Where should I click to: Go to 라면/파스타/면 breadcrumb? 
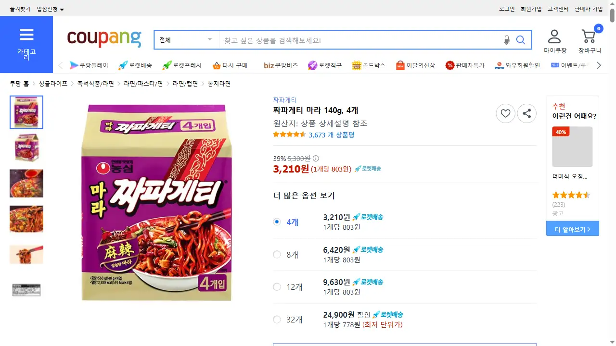[x=143, y=84]
